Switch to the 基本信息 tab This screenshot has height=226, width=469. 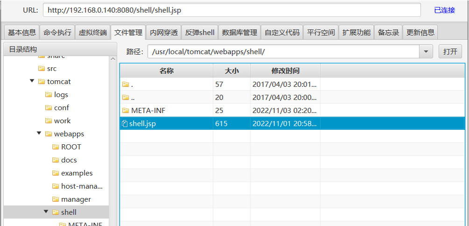pyautogui.click(x=22, y=33)
